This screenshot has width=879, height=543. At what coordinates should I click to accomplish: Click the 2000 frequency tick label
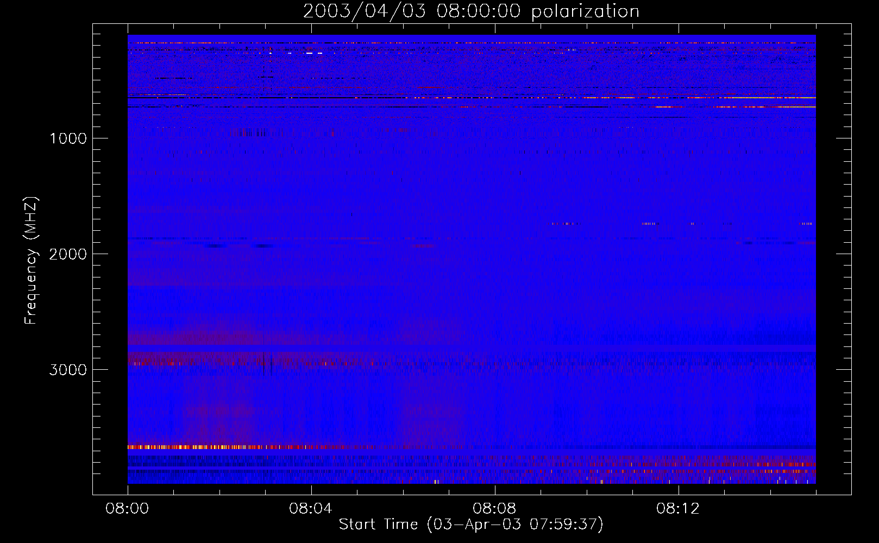click(x=68, y=254)
